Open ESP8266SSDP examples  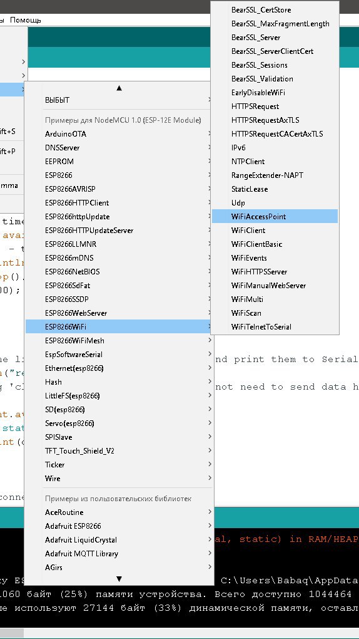pos(119,299)
